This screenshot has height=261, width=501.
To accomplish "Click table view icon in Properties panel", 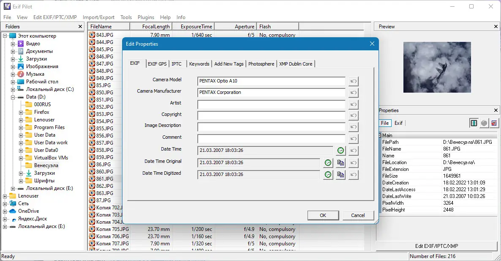I will [x=474, y=123].
